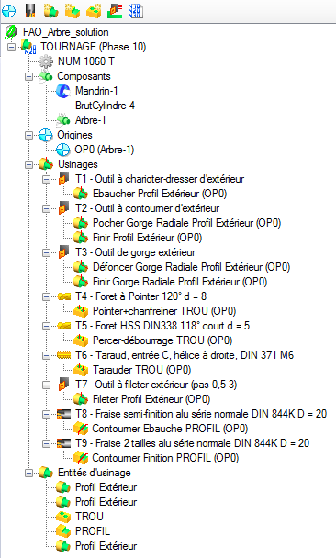Select the FAO_Arbre_solution root item
This screenshot has height=558, width=336.
(x=66, y=32)
